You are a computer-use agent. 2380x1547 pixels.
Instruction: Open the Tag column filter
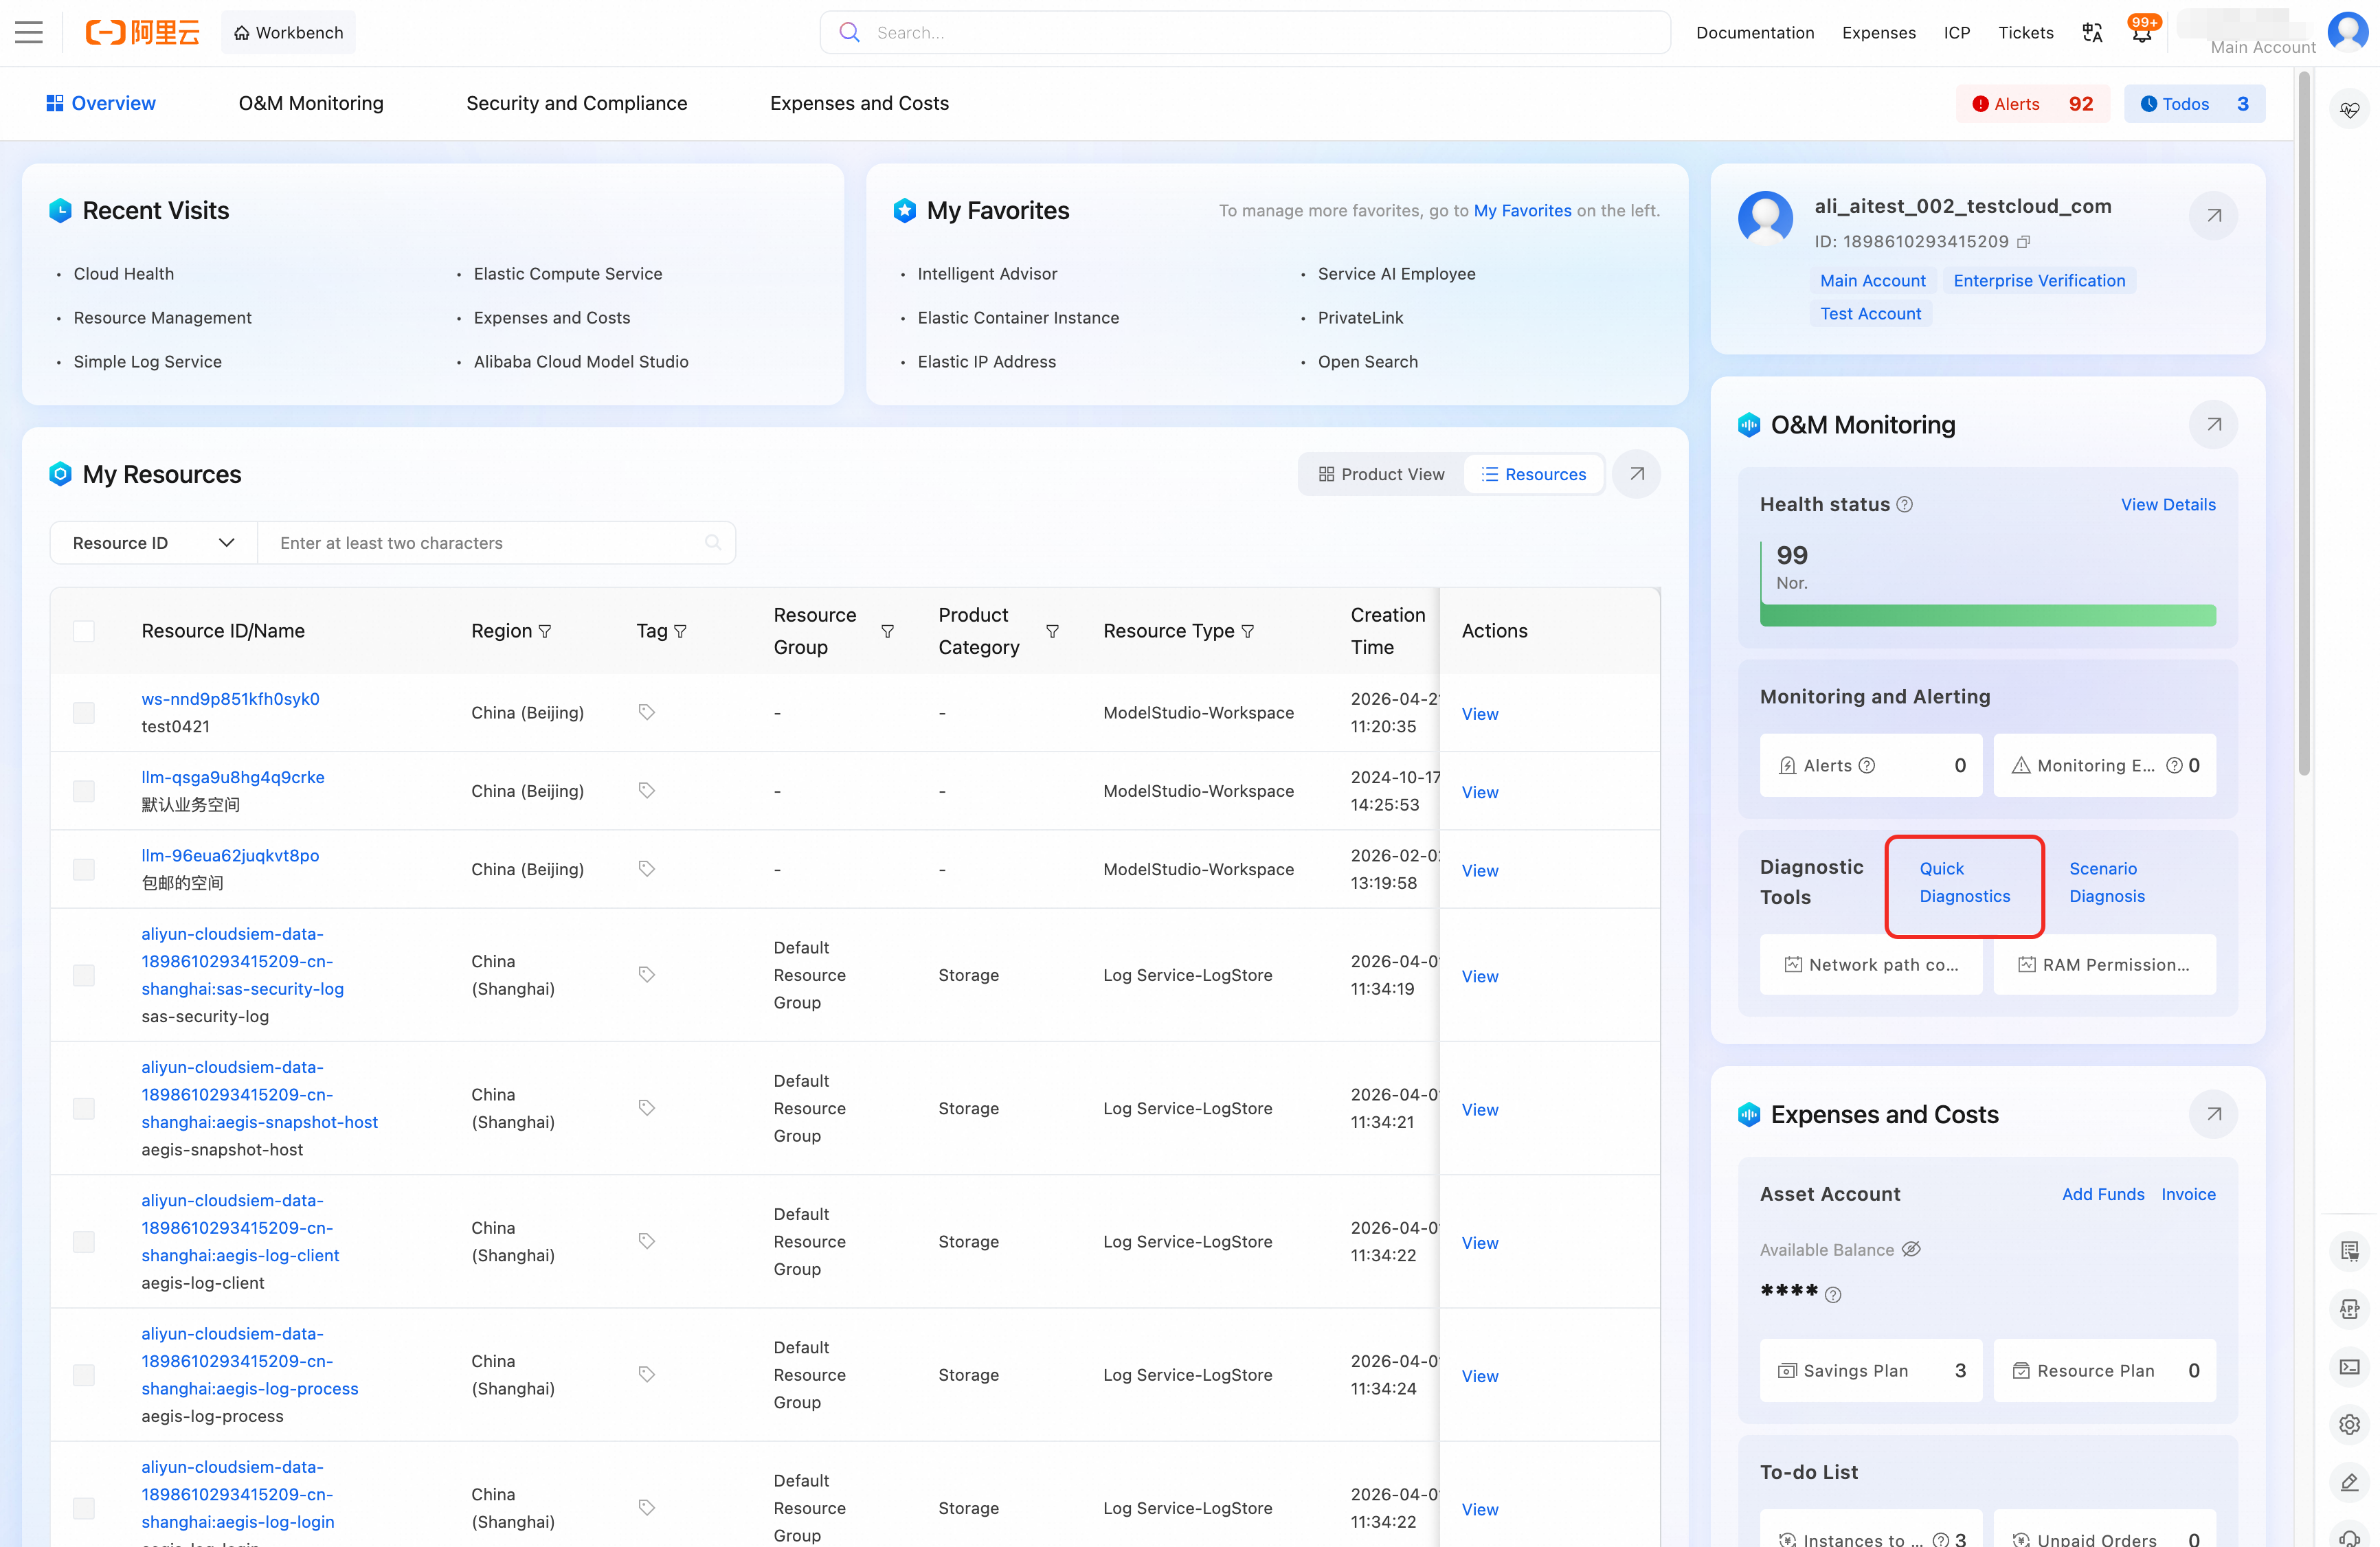point(680,631)
